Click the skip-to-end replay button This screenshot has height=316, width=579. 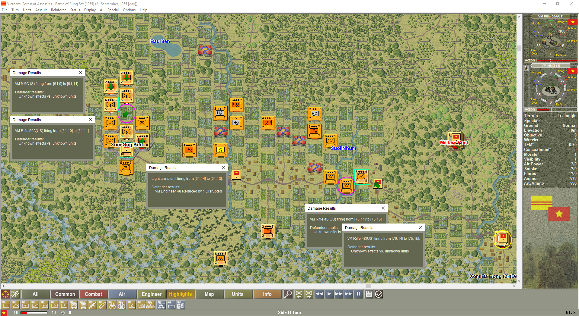tap(348, 294)
